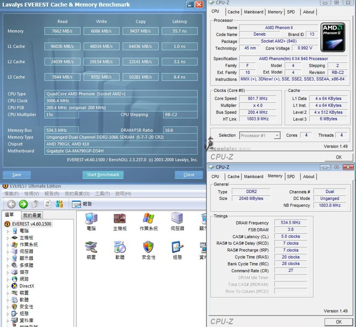This screenshot has height=327, width=356.
Task: Expand the 作業系統 tree branch
Action: pos(8,245)
